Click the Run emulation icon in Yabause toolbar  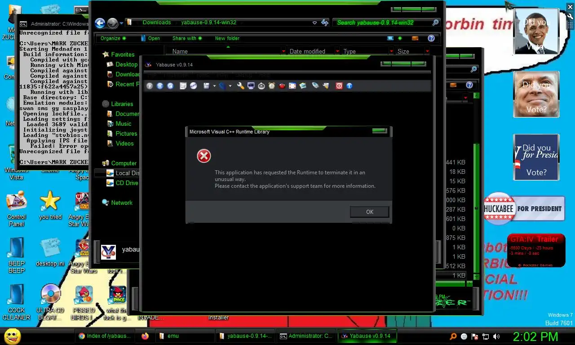coord(150,86)
